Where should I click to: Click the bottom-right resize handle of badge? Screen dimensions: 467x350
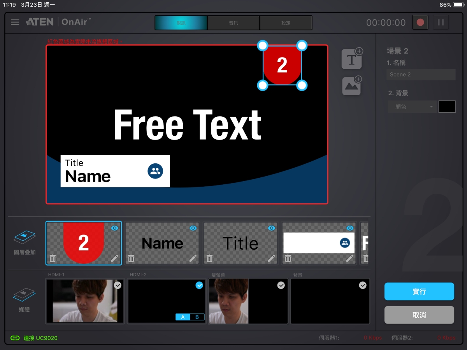point(302,85)
